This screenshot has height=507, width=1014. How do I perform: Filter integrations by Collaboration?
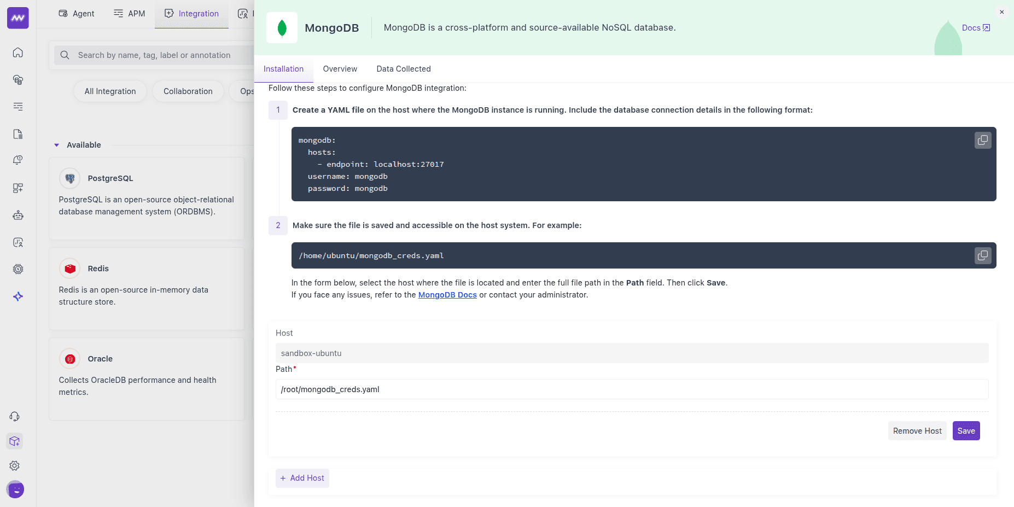(x=188, y=91)
